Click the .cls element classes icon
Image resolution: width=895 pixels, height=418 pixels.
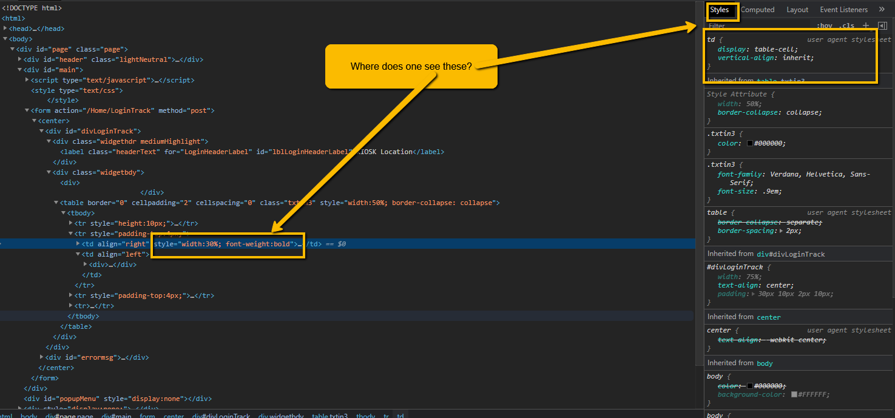click(x=847, y=25)
